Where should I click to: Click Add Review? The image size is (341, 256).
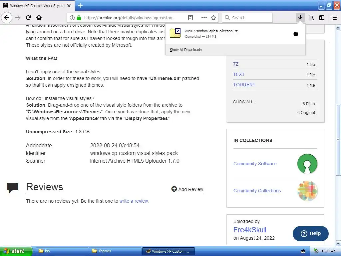187,189
